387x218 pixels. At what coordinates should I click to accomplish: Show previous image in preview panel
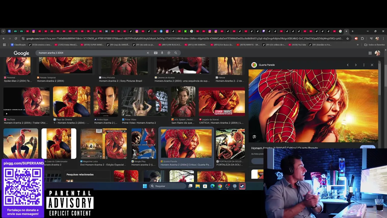pyautogui.click(x=348, y=65)
